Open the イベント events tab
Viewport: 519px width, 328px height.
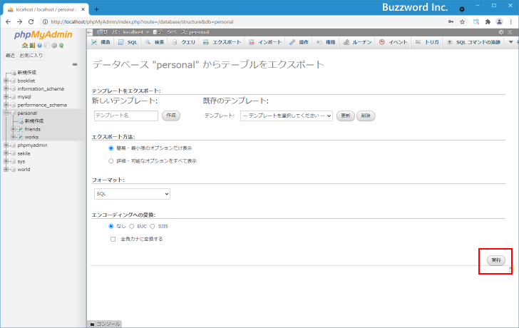click(x=394, y=42)
